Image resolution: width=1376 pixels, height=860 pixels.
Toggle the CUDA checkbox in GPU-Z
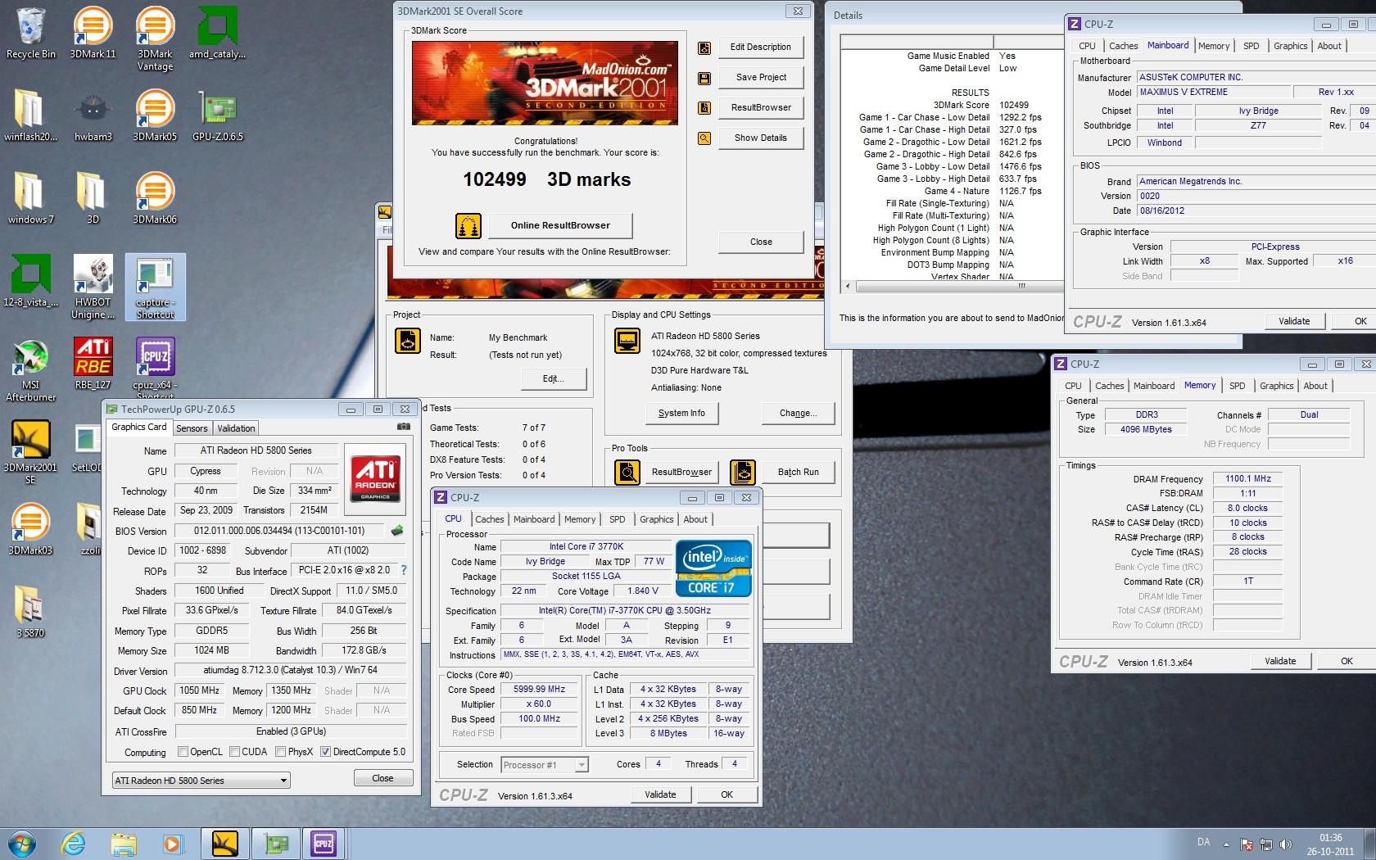pyautogui.click(x=235, y=752)
